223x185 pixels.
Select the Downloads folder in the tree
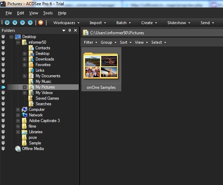pos(45,59)
